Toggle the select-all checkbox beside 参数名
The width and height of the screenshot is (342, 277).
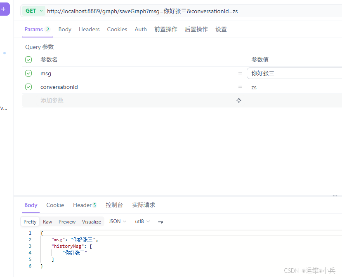[x=28, y=60]
